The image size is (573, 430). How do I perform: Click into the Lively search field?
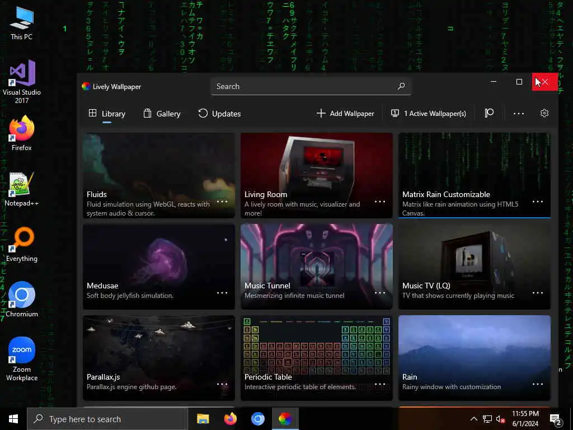(311, 86)
